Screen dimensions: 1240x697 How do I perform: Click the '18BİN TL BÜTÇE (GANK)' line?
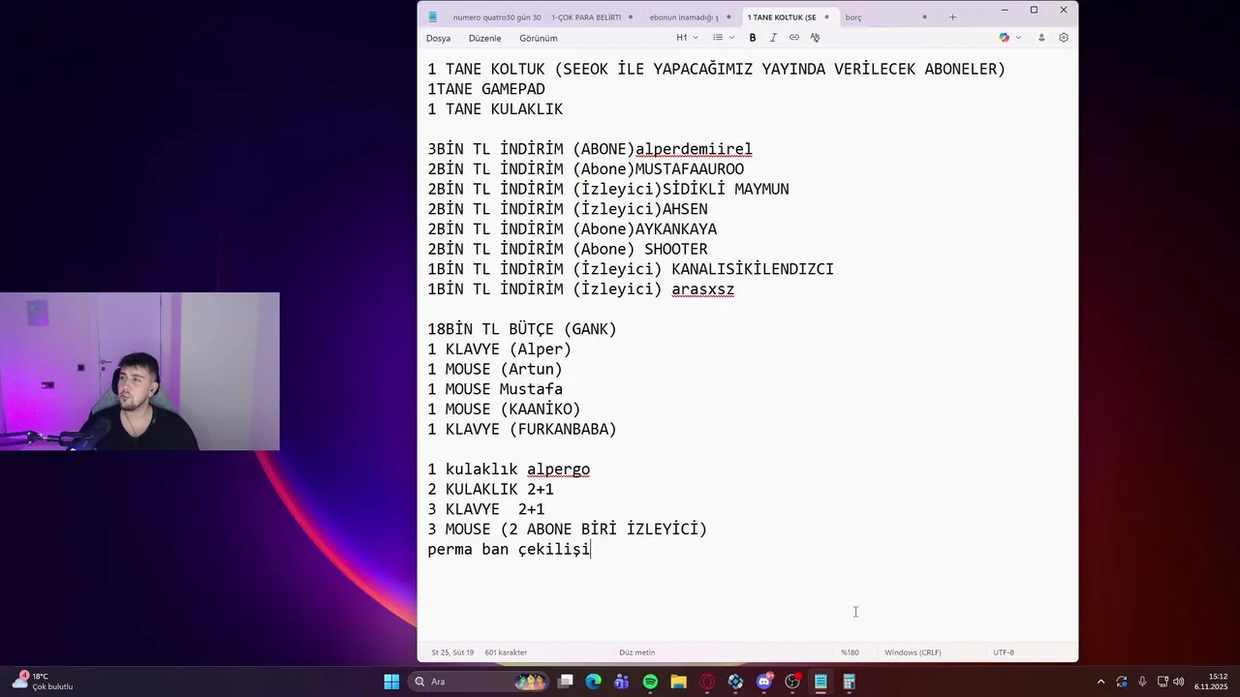coord(522,329)
